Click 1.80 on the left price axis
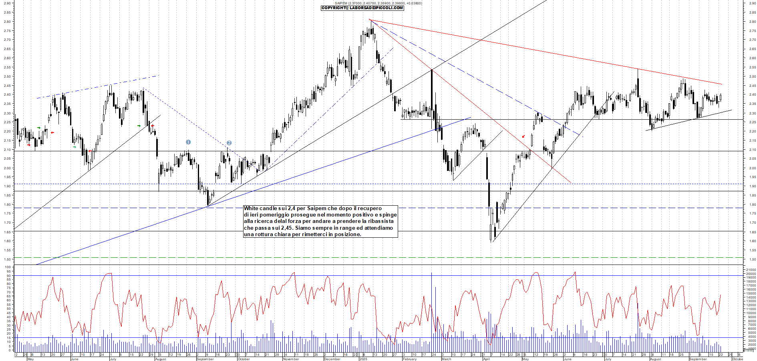Viewport: 757px width, 361px height. point(7,205)
